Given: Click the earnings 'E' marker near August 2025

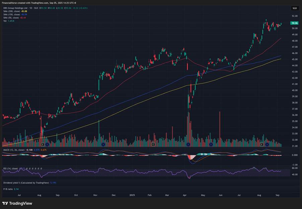Looking at the screenshot, I should [262, 144].
